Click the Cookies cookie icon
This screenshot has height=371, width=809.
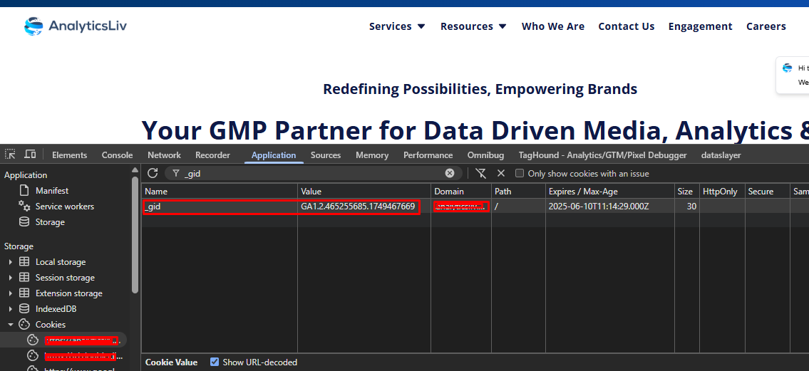click(24, 325)
